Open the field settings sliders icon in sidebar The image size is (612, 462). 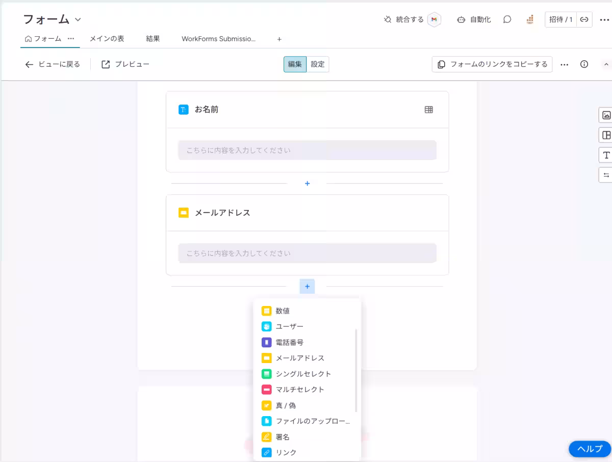click(605, 175)
